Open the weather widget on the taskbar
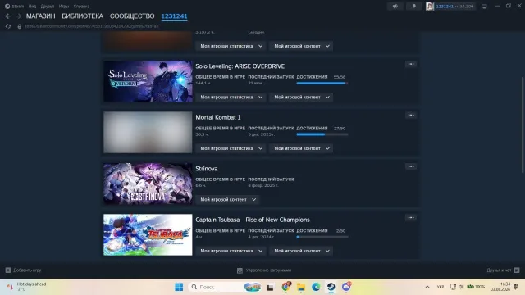This screenshot has width=525, height=295. pyautogui.click(x=27, y=287)
